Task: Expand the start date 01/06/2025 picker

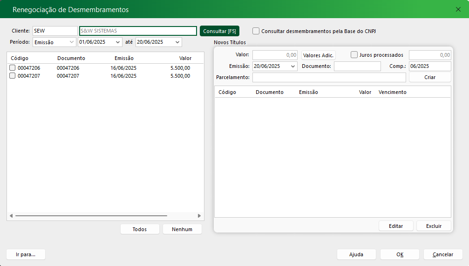Action: click(x=118, y=42)
